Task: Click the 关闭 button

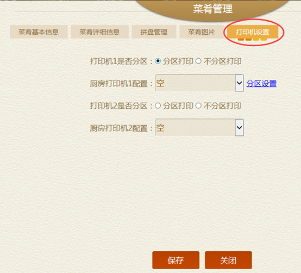Action: [x=228, y=260]
